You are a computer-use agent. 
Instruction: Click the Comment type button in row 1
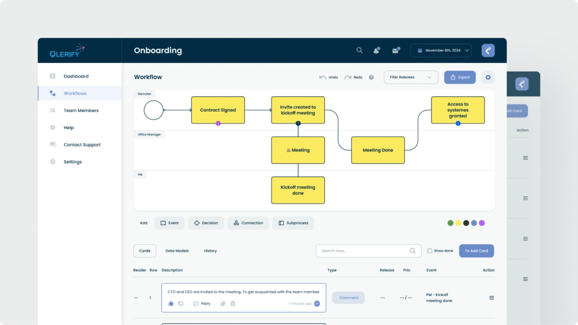tap(348, 298)
